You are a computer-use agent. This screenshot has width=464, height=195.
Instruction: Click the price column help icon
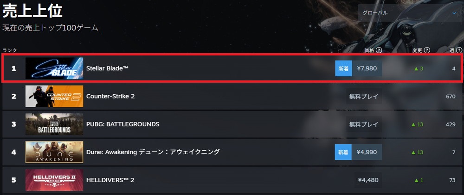379,50
